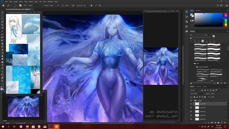Open Color Dodge blend mode dropdown
Viewport: 229px width, 129px height.
click(197, 94)
